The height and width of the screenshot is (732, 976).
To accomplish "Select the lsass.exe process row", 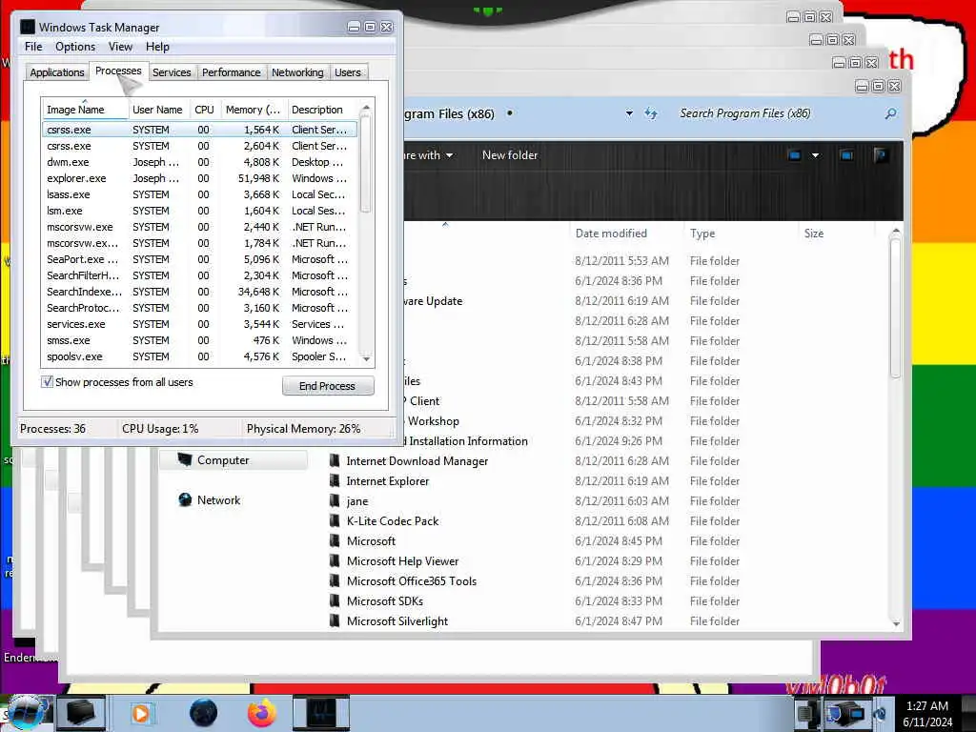I will click(x=199, y=194).
